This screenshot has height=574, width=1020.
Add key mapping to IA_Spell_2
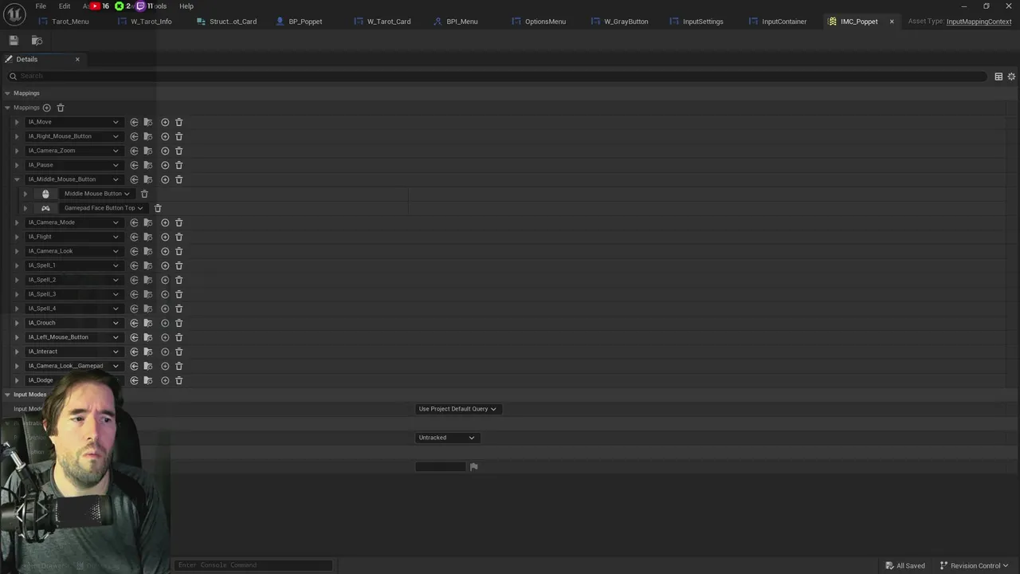tap(165, 280)
